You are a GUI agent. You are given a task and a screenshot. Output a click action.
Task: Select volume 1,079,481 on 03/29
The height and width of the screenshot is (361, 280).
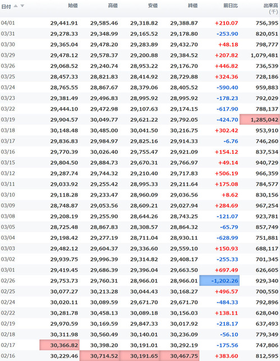[x=264, y=56]
